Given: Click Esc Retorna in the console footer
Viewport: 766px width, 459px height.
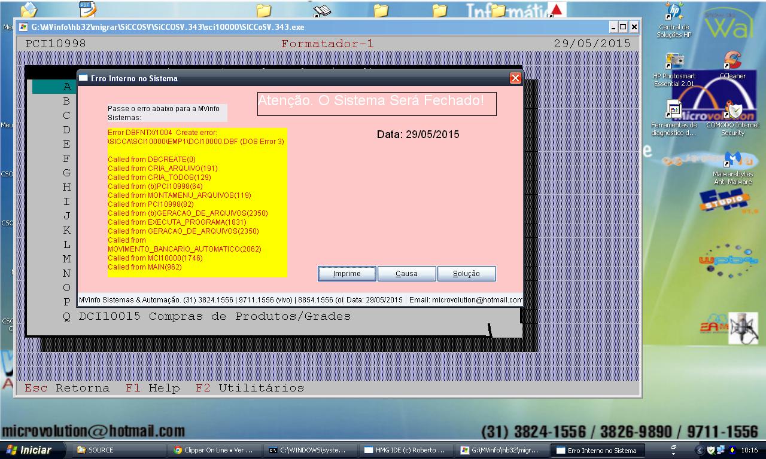Looking at the screenshot, I should [x=67, y=388].
